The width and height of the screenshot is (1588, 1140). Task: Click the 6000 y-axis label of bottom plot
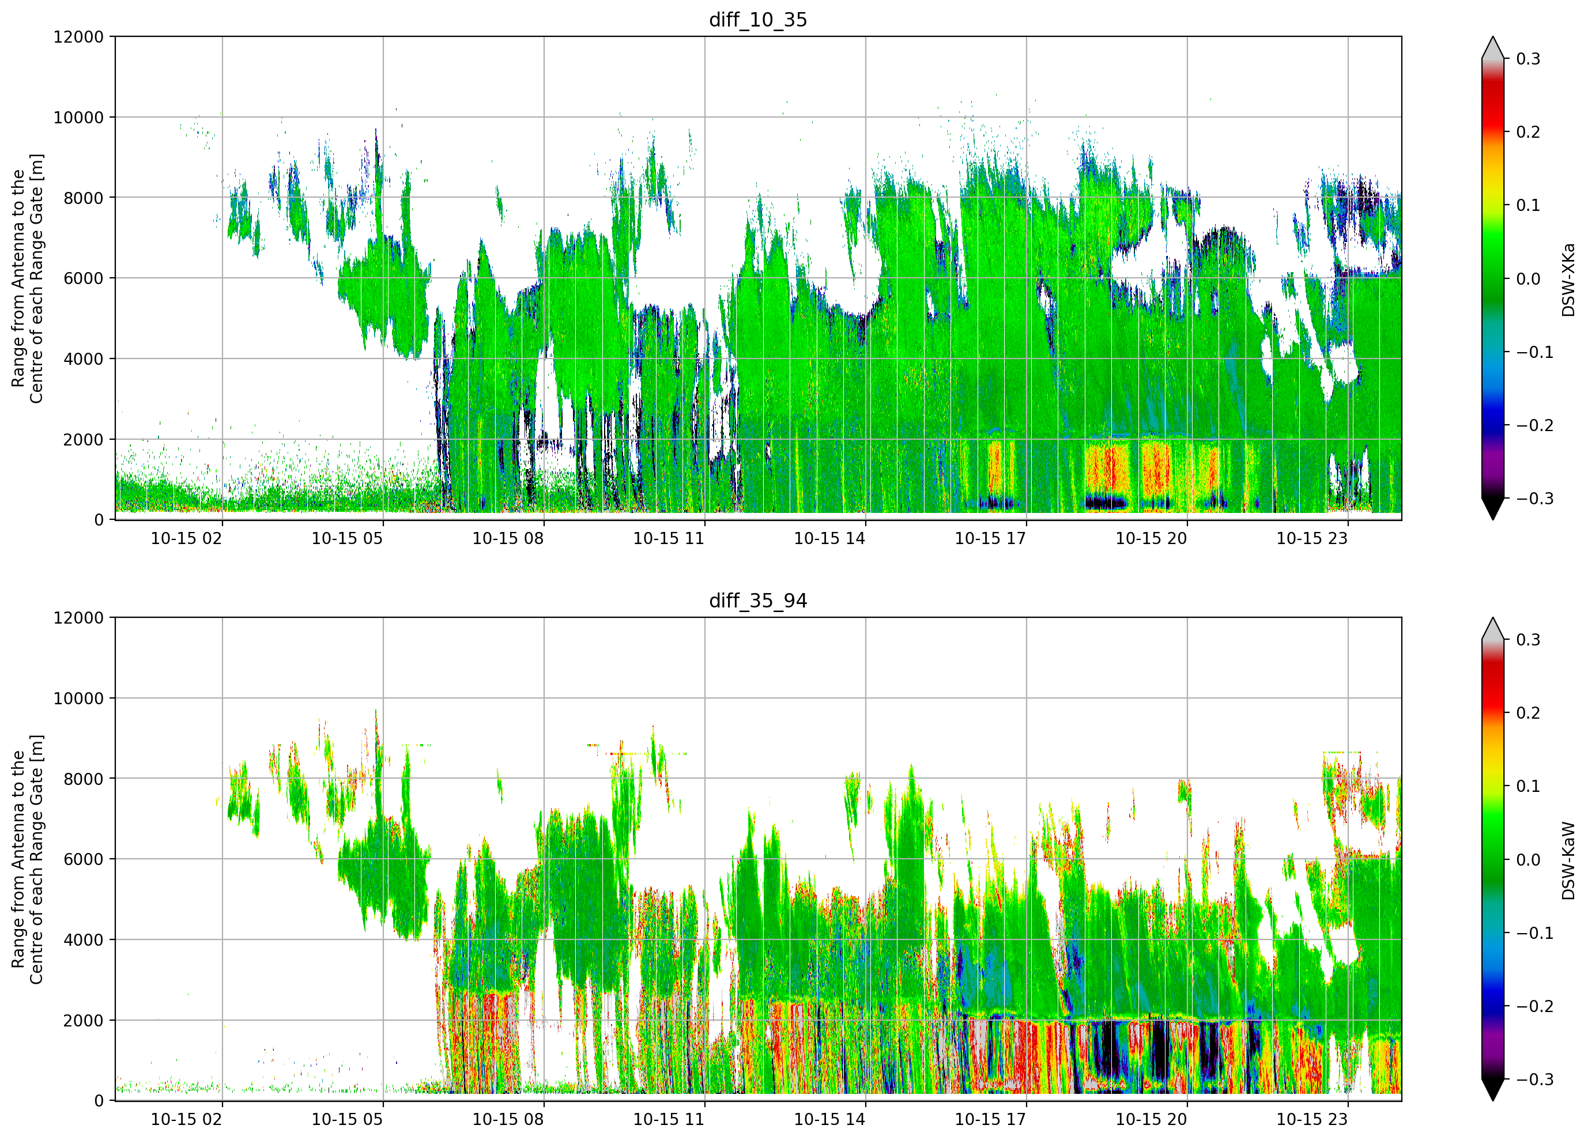click(x=84, y=859)
